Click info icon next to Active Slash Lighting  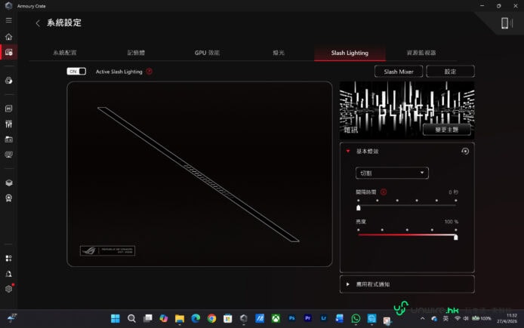point(149,72)
